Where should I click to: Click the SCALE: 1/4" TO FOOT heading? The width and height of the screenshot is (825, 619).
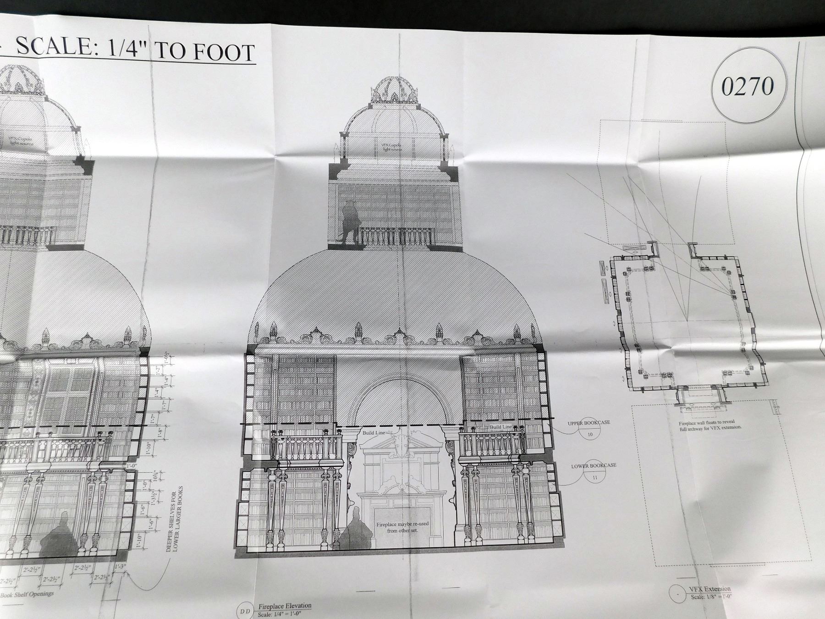tap(135, 51)
